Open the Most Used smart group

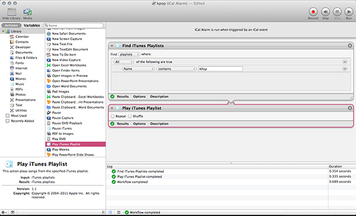click(x=18, y=116)
